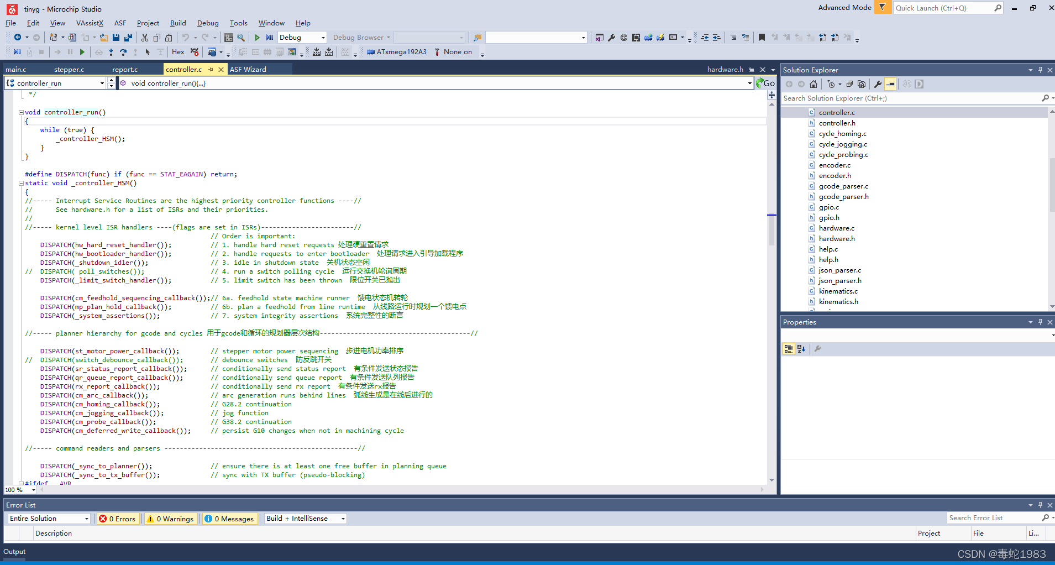Toggle the 0 Errors filter
The width and height of the screenshot is (1055, 565).
(x=117, y=519)
